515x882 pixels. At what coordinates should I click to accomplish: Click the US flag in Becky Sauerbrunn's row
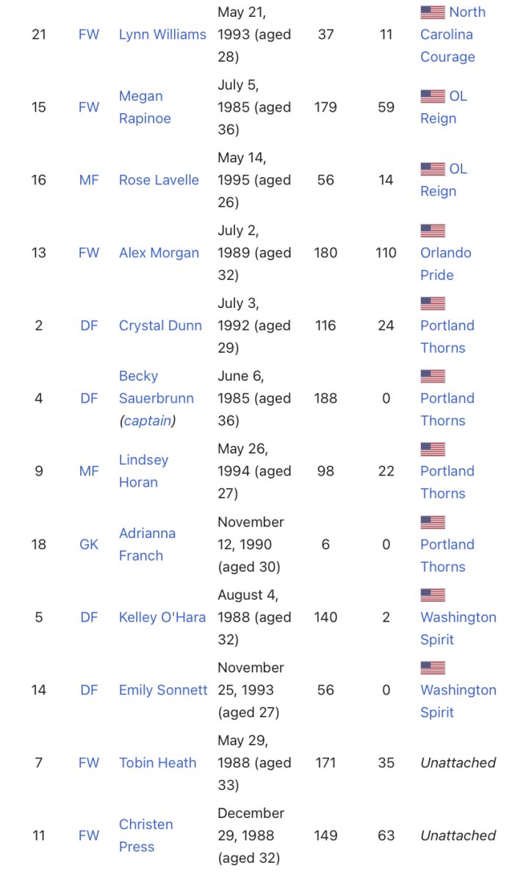pyautogui.click(x=433, y=376)
